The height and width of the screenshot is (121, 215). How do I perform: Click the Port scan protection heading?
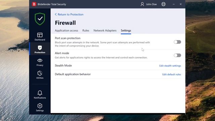pyautogui.click(x=68, y=38)
